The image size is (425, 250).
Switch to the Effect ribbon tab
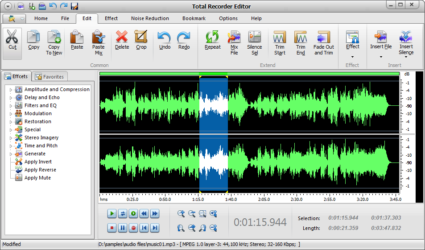coord(111,18)
